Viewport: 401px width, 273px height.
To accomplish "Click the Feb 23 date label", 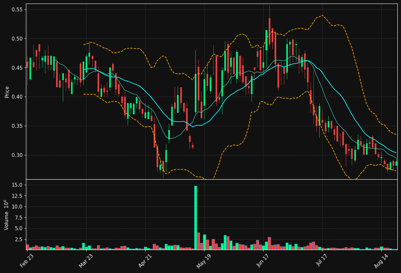I will coord(27,261).
